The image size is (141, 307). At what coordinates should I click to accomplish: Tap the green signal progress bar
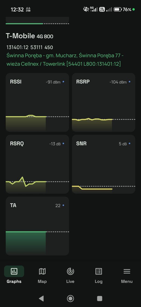pyautogui.click(x=24, y=24)
